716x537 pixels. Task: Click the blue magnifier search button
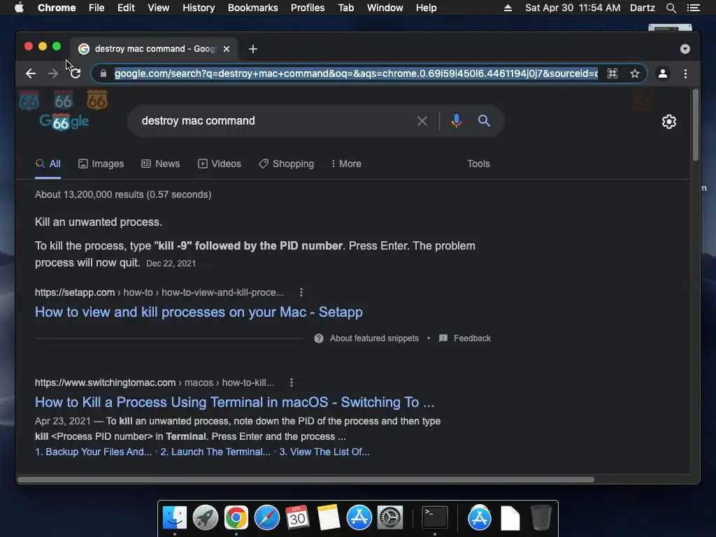coord(484,121)
